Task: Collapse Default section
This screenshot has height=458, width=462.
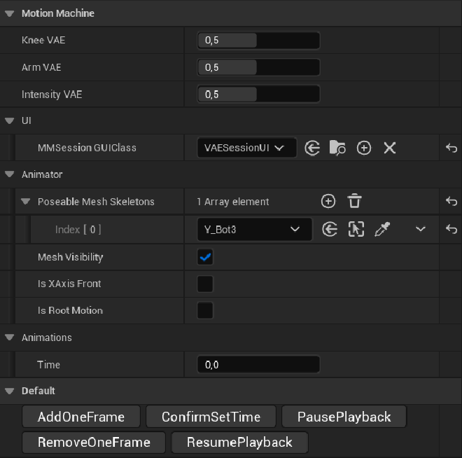Action: [9, 391]
